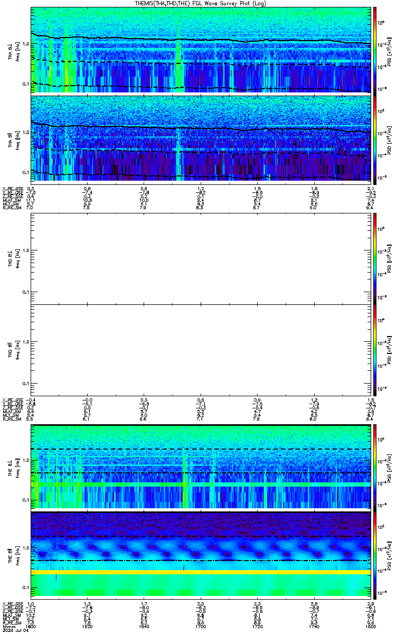396x634 pixels.
Task: Click the THE BII spectrogram panel
Action: click(201, 555)
